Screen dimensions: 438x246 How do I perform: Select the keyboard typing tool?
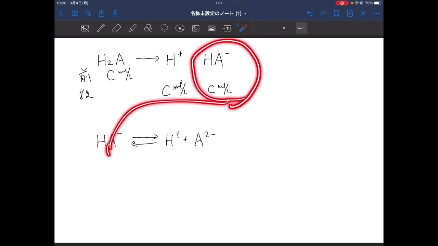pos(211,28)
